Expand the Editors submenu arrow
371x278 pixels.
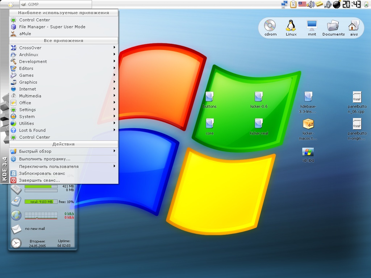point(114,68)
